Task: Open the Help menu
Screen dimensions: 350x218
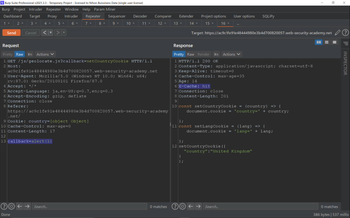Action: [x=86, y=9]
